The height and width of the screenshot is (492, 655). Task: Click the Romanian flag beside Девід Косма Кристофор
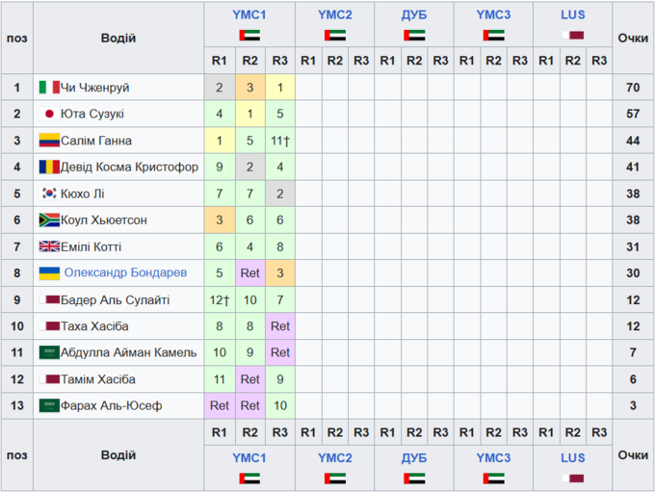click(49, 167)
